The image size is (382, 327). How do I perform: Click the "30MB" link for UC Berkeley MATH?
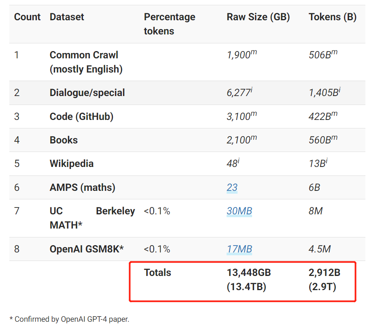click(x=239, y=211)
